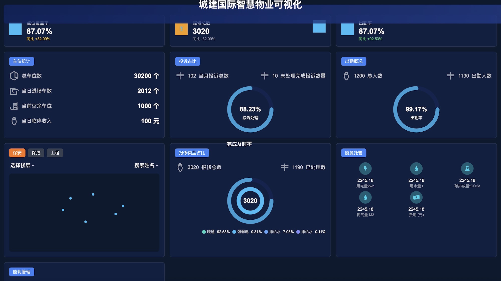The image size is (501, 281).
Task: Click the 当前空余车位 vacant spaces icon
Action: [14, 106]
